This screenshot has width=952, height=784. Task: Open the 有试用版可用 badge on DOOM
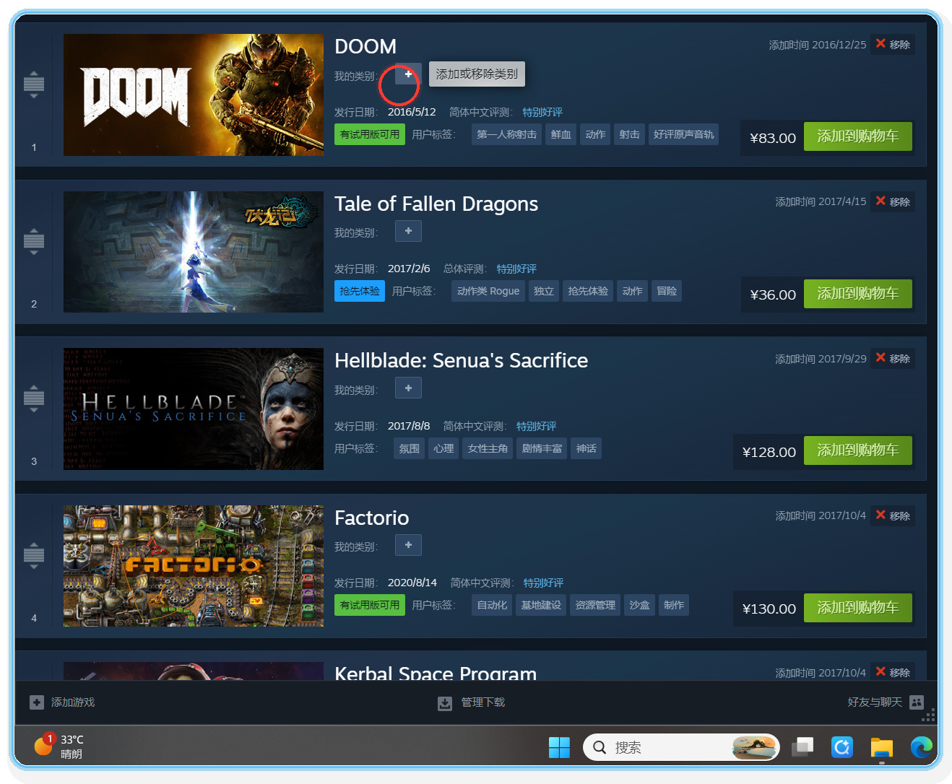370,134
